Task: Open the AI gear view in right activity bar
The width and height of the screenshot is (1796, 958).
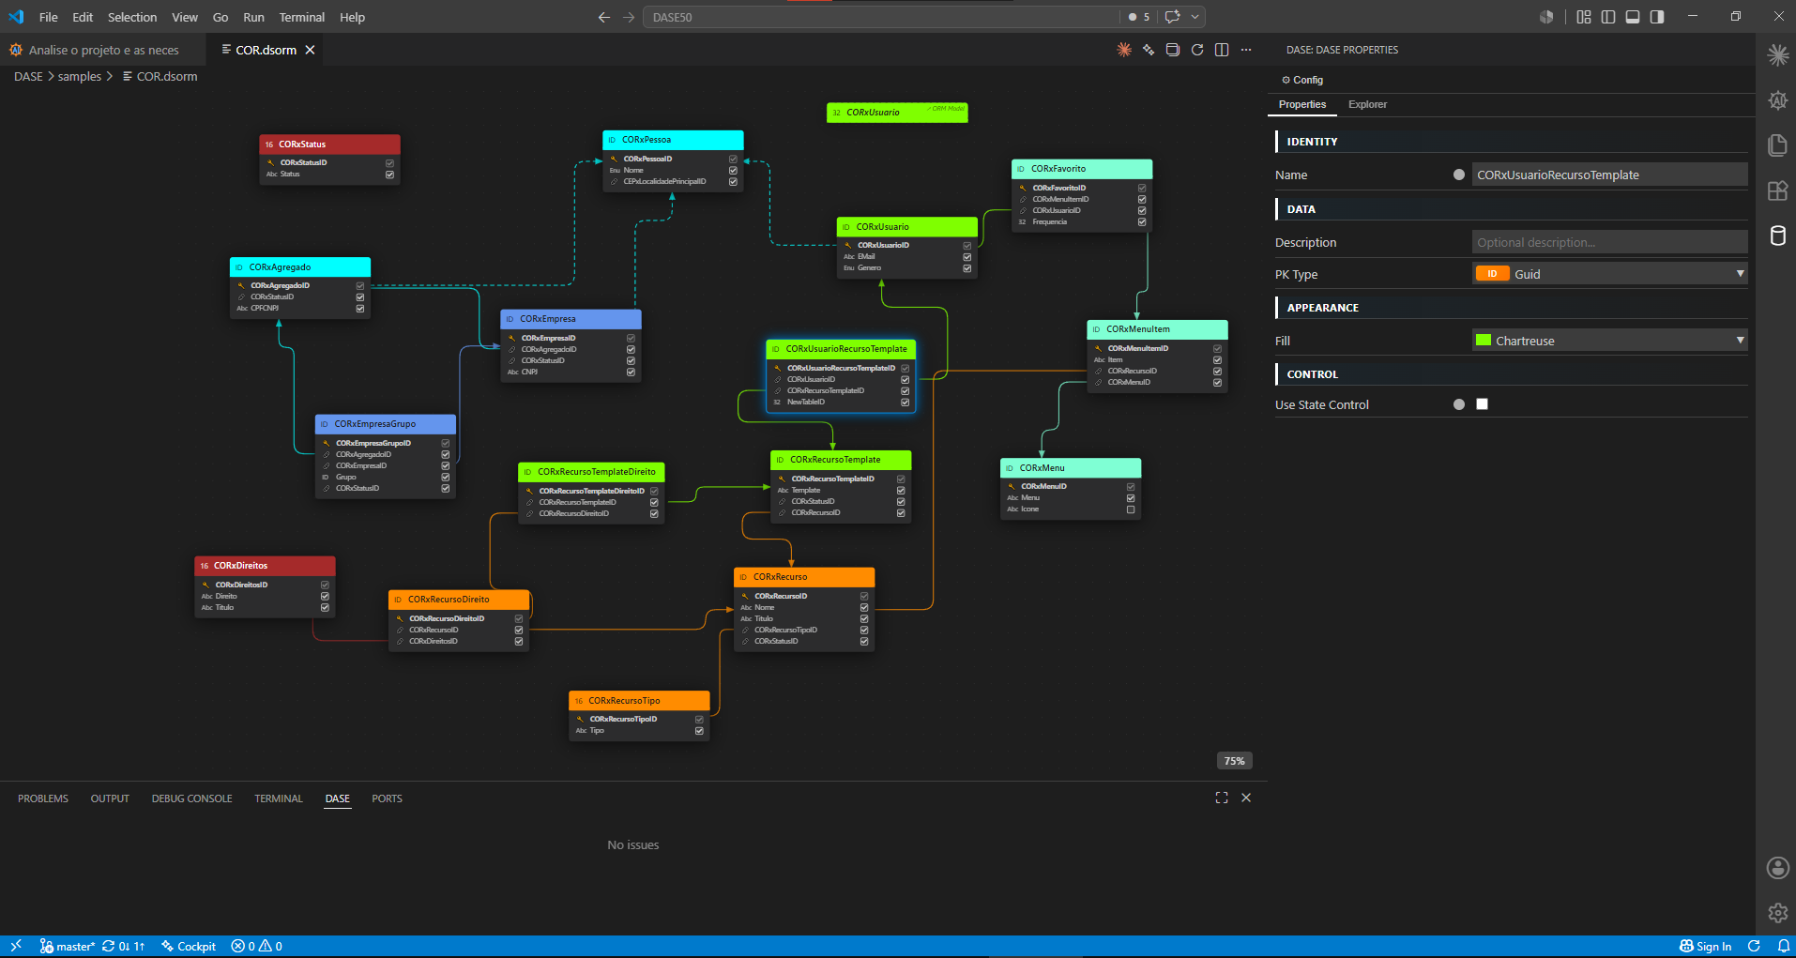Action: [1777, 100]
